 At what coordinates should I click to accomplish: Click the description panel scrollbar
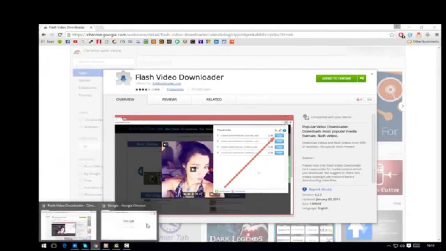click(x=374, y=148)
